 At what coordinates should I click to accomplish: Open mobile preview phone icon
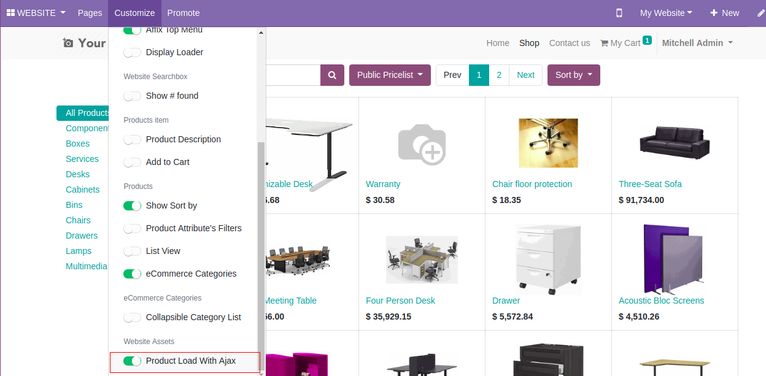(619, 13)
